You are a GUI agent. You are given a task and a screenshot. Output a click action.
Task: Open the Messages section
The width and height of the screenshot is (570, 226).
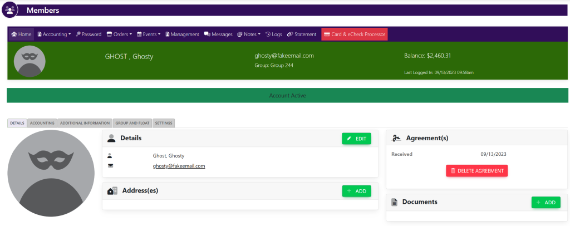[x=218, y=35]
